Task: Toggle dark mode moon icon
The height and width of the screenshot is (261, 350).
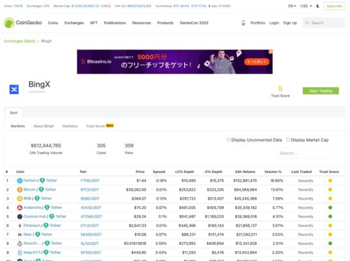Action: 318,6
